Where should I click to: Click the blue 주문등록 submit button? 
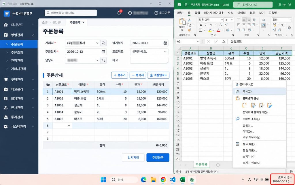pyautogui.click(x=158, y=158)
